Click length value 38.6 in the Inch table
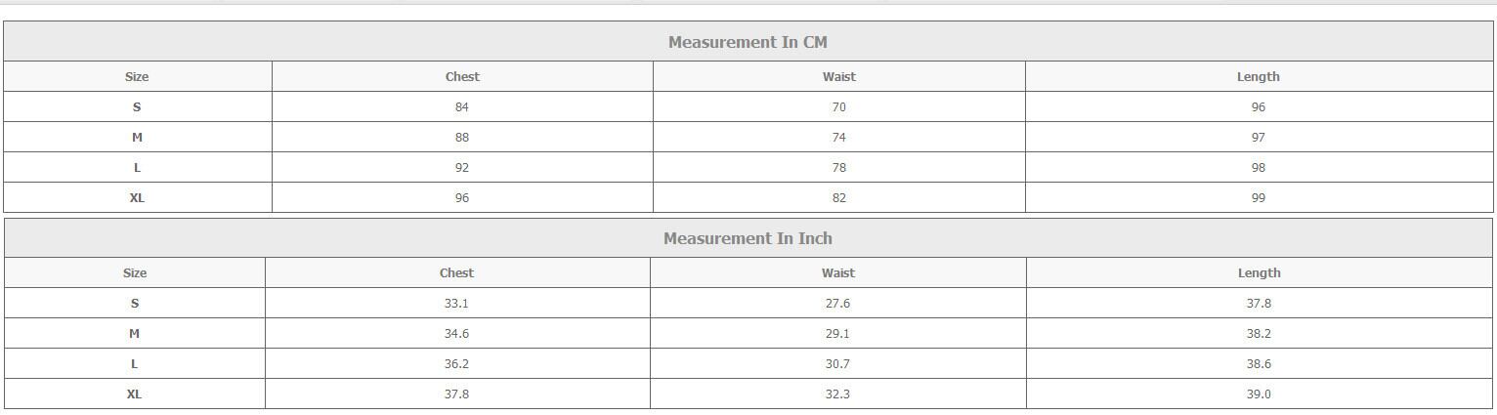This screenshot has height=415, width=1497. pyautogui.click(x=1259, y=363)
